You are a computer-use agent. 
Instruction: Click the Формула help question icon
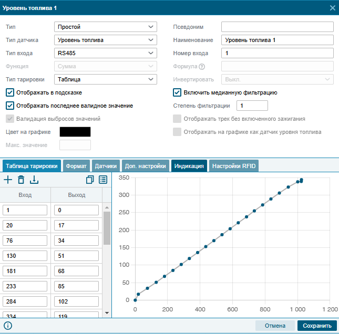202,67
